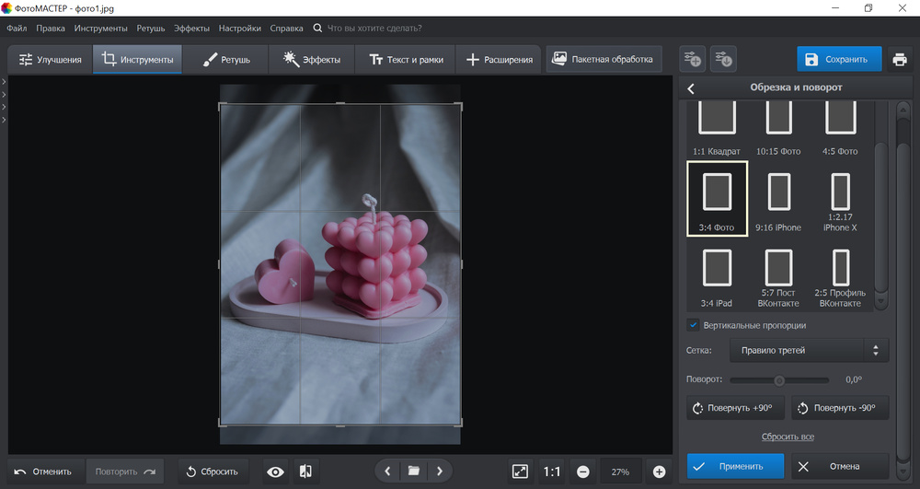920x489 pixels.
Task: Click the before/after compare icon
Action: coord(305,472)
